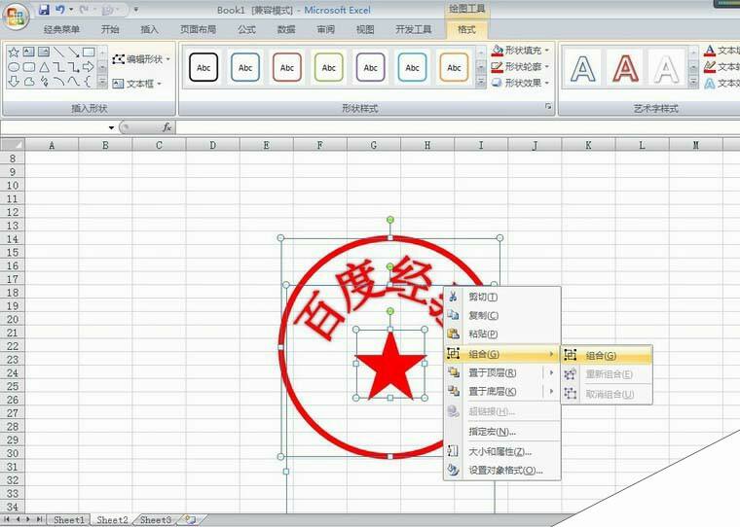Viewport: 740px width, 527px height.
Task: Choose 粘贴(P) from the context menu
Action: click(502, 334)
